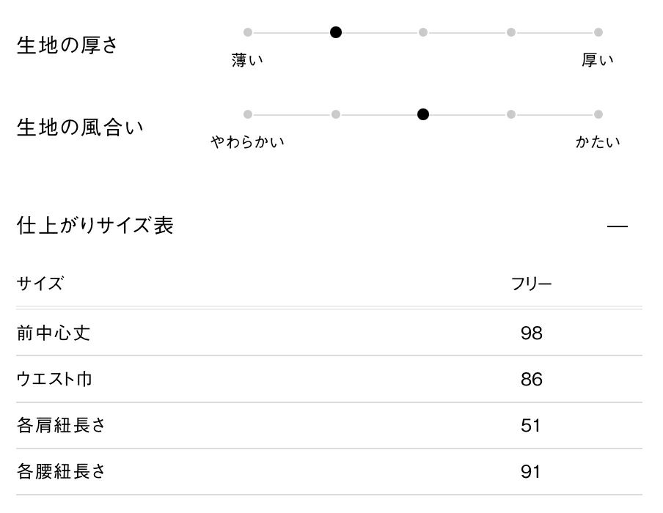Click the value 98 for 前中心丈

pos(531,333)
